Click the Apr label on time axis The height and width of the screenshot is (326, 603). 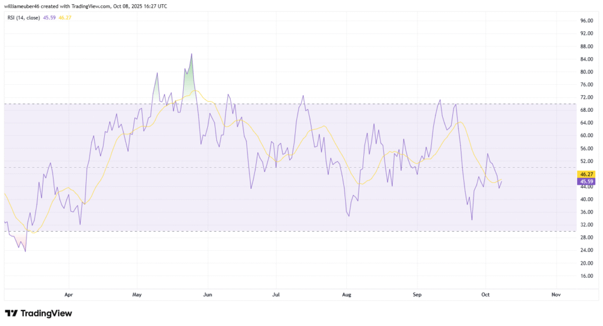68,294
